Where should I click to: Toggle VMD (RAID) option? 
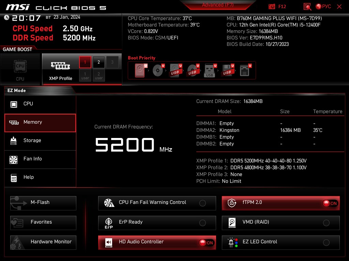tap(281, 223)
